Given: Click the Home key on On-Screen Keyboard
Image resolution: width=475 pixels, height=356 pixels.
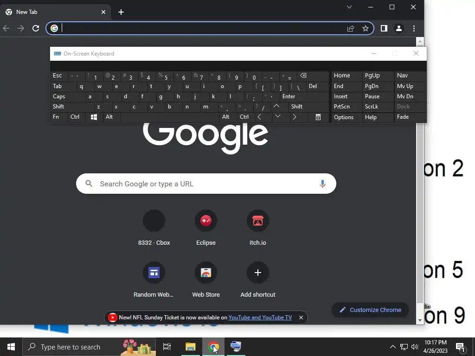Looking at the screenshot, I should (x=347, y=76).
